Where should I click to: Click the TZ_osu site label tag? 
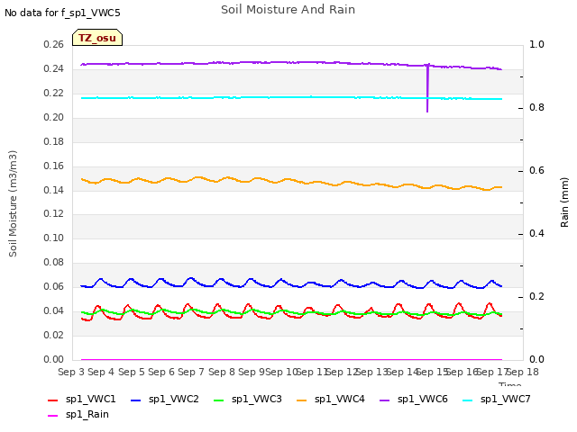[97, 38]
